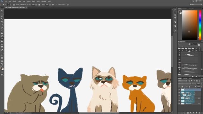Open the Image menu
The image size is (203, 114).
pyautogui.click(x=14, y=1)
